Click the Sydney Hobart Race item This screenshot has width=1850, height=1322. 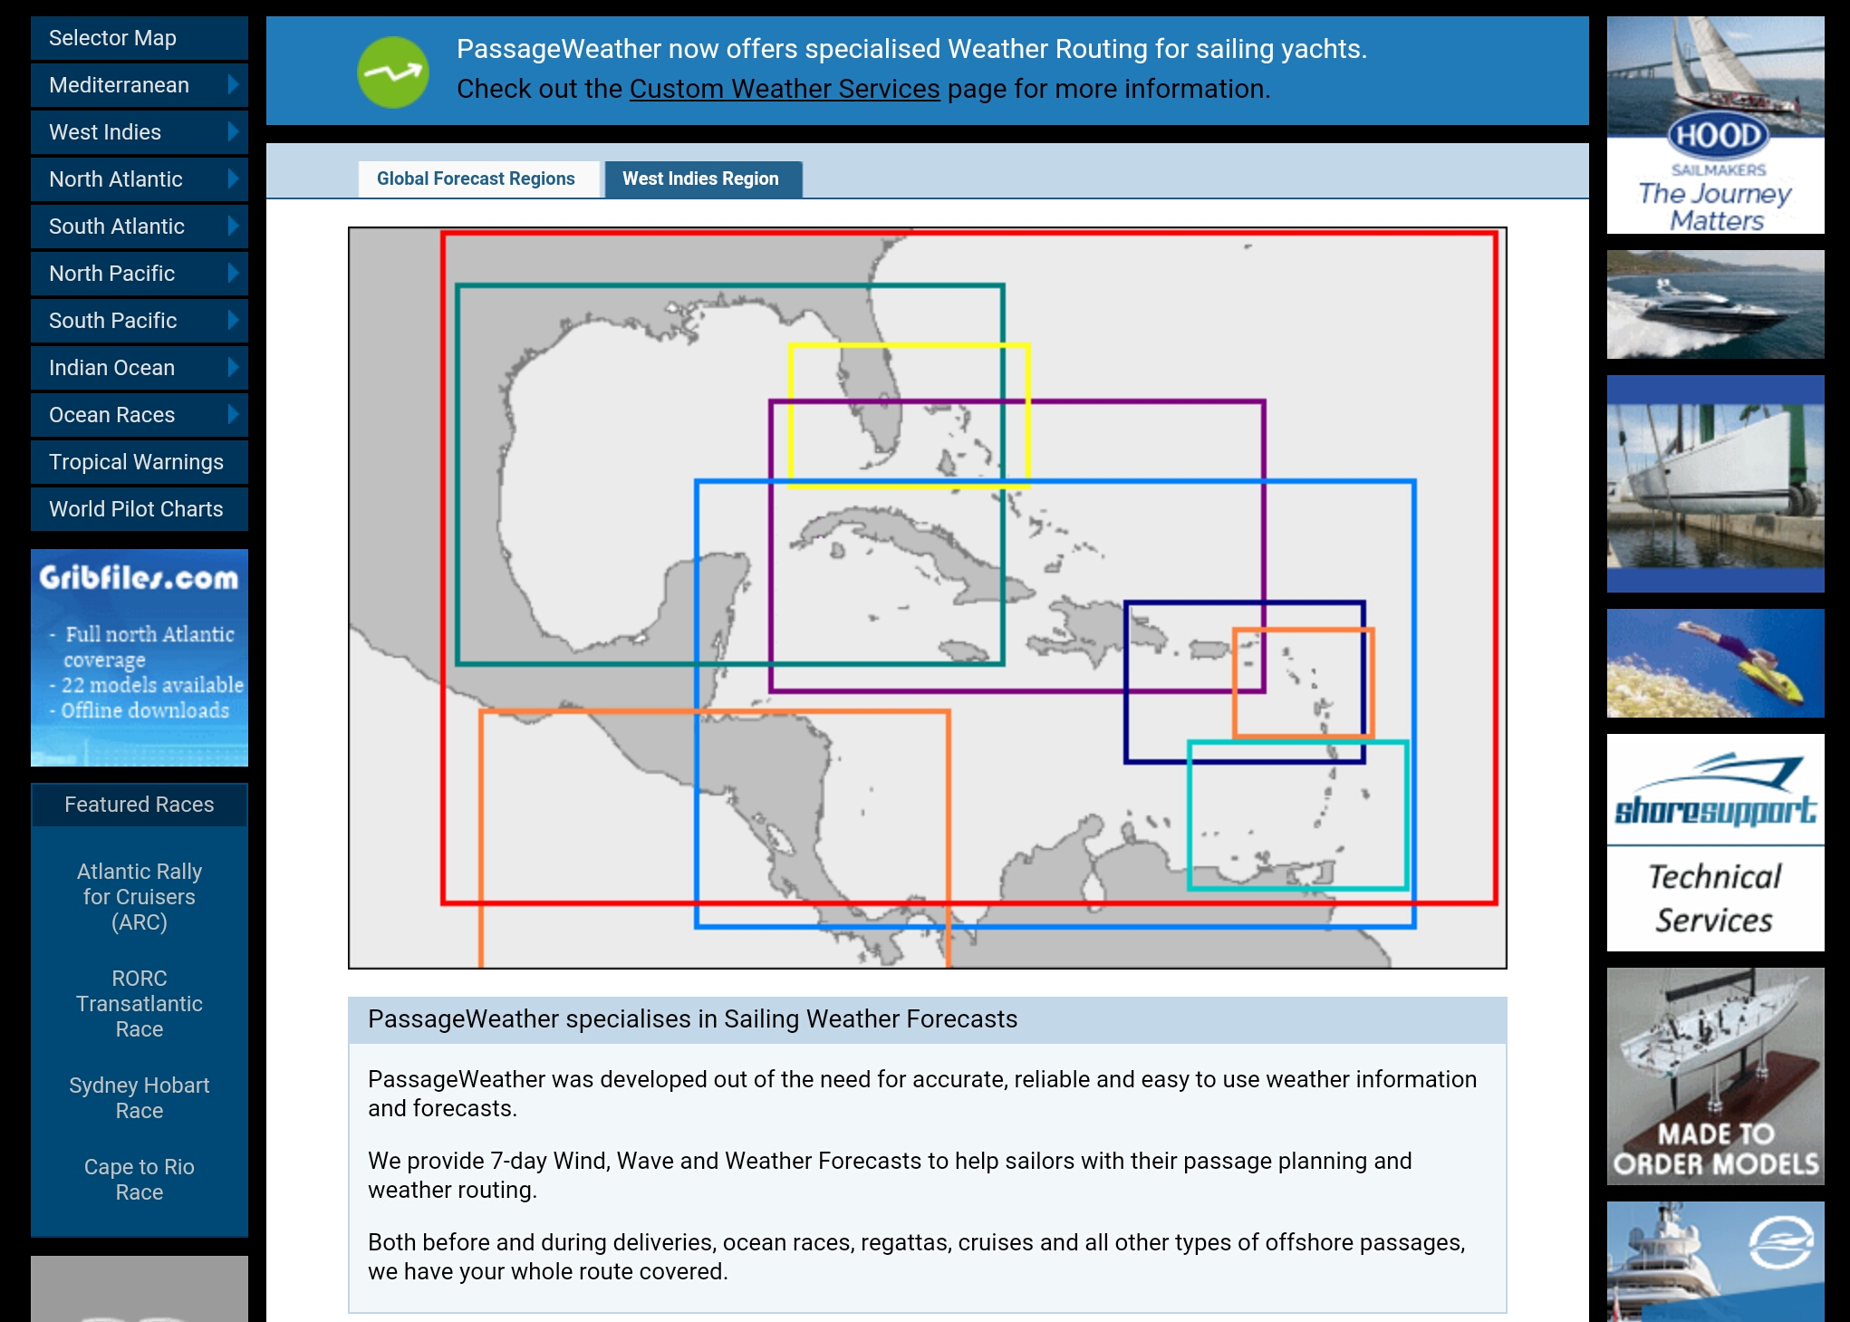[x=139, y=1099]
